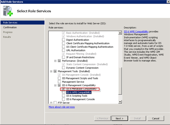Select Role Services step in sidebar
This screenshot has height=125, width=170.
tap(22, 22)
